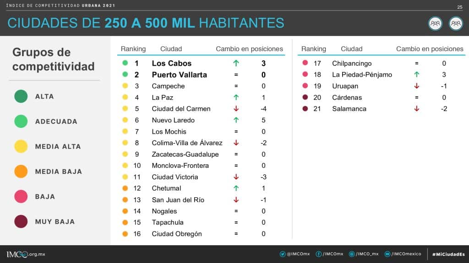The image size is (469, 263).
Task: Click the Los Cabos city name
Action: coord(172,63)
